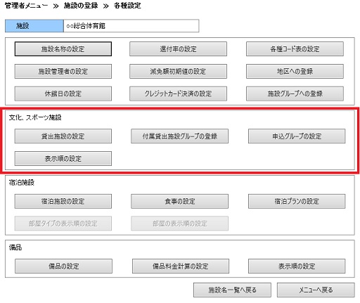Click 食事の設定 button
Screen dimensions: 360x303
click(x=179, y=201)
